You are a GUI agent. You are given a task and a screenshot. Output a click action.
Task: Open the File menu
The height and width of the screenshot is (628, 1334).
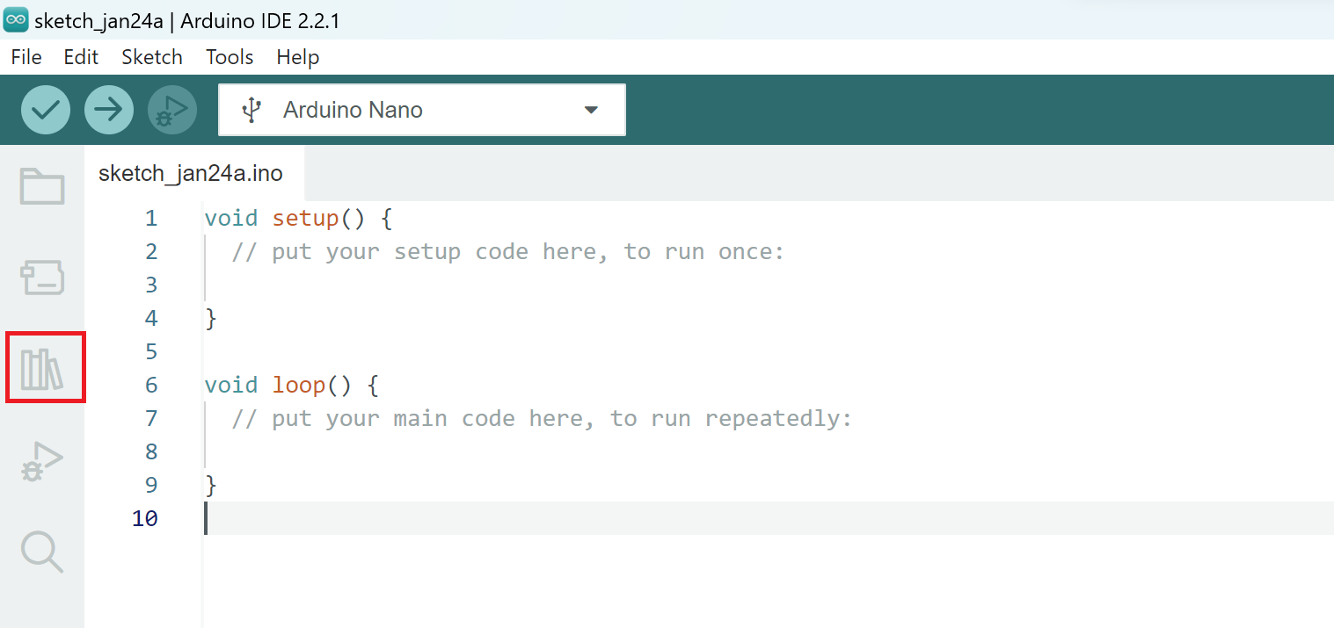(x=26, y=57)
